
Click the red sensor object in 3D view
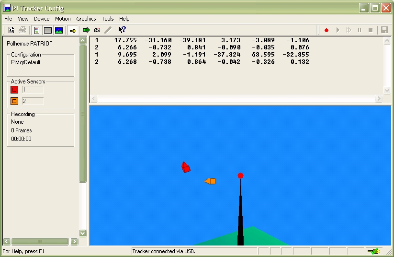(x=186, y=167)
